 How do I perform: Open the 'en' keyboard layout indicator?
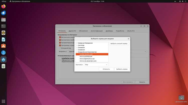[175, 1]
